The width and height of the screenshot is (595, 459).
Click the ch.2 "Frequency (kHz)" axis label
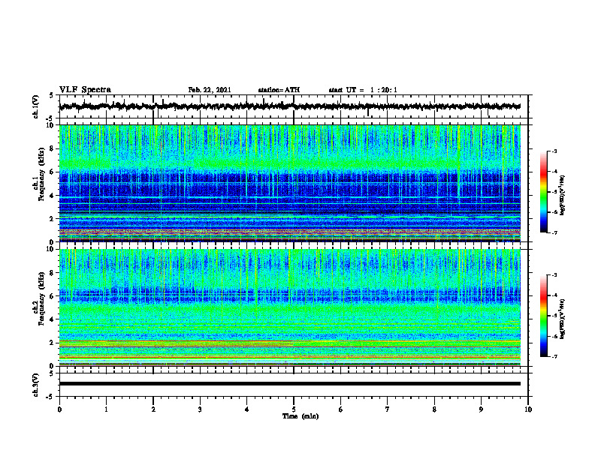[x=41, y=298]
